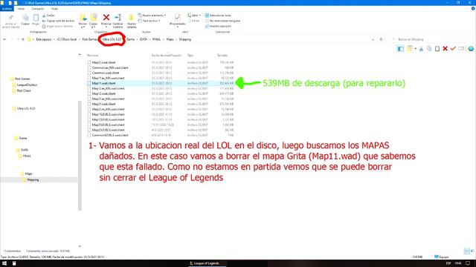This screenshot has height=267, width=476.
Task: Click the orange checkmark toolbar icon
Action: pyautogui.click(x=453, y=48)
